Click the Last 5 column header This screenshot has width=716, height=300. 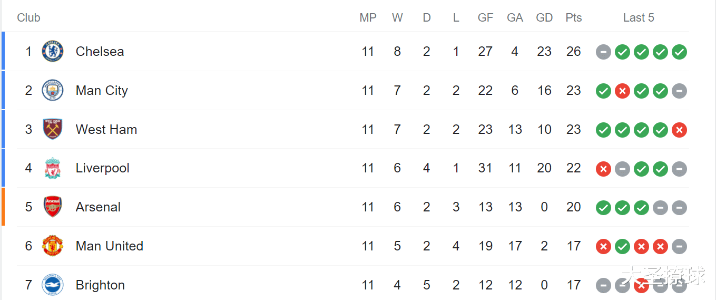pos(639,17)
